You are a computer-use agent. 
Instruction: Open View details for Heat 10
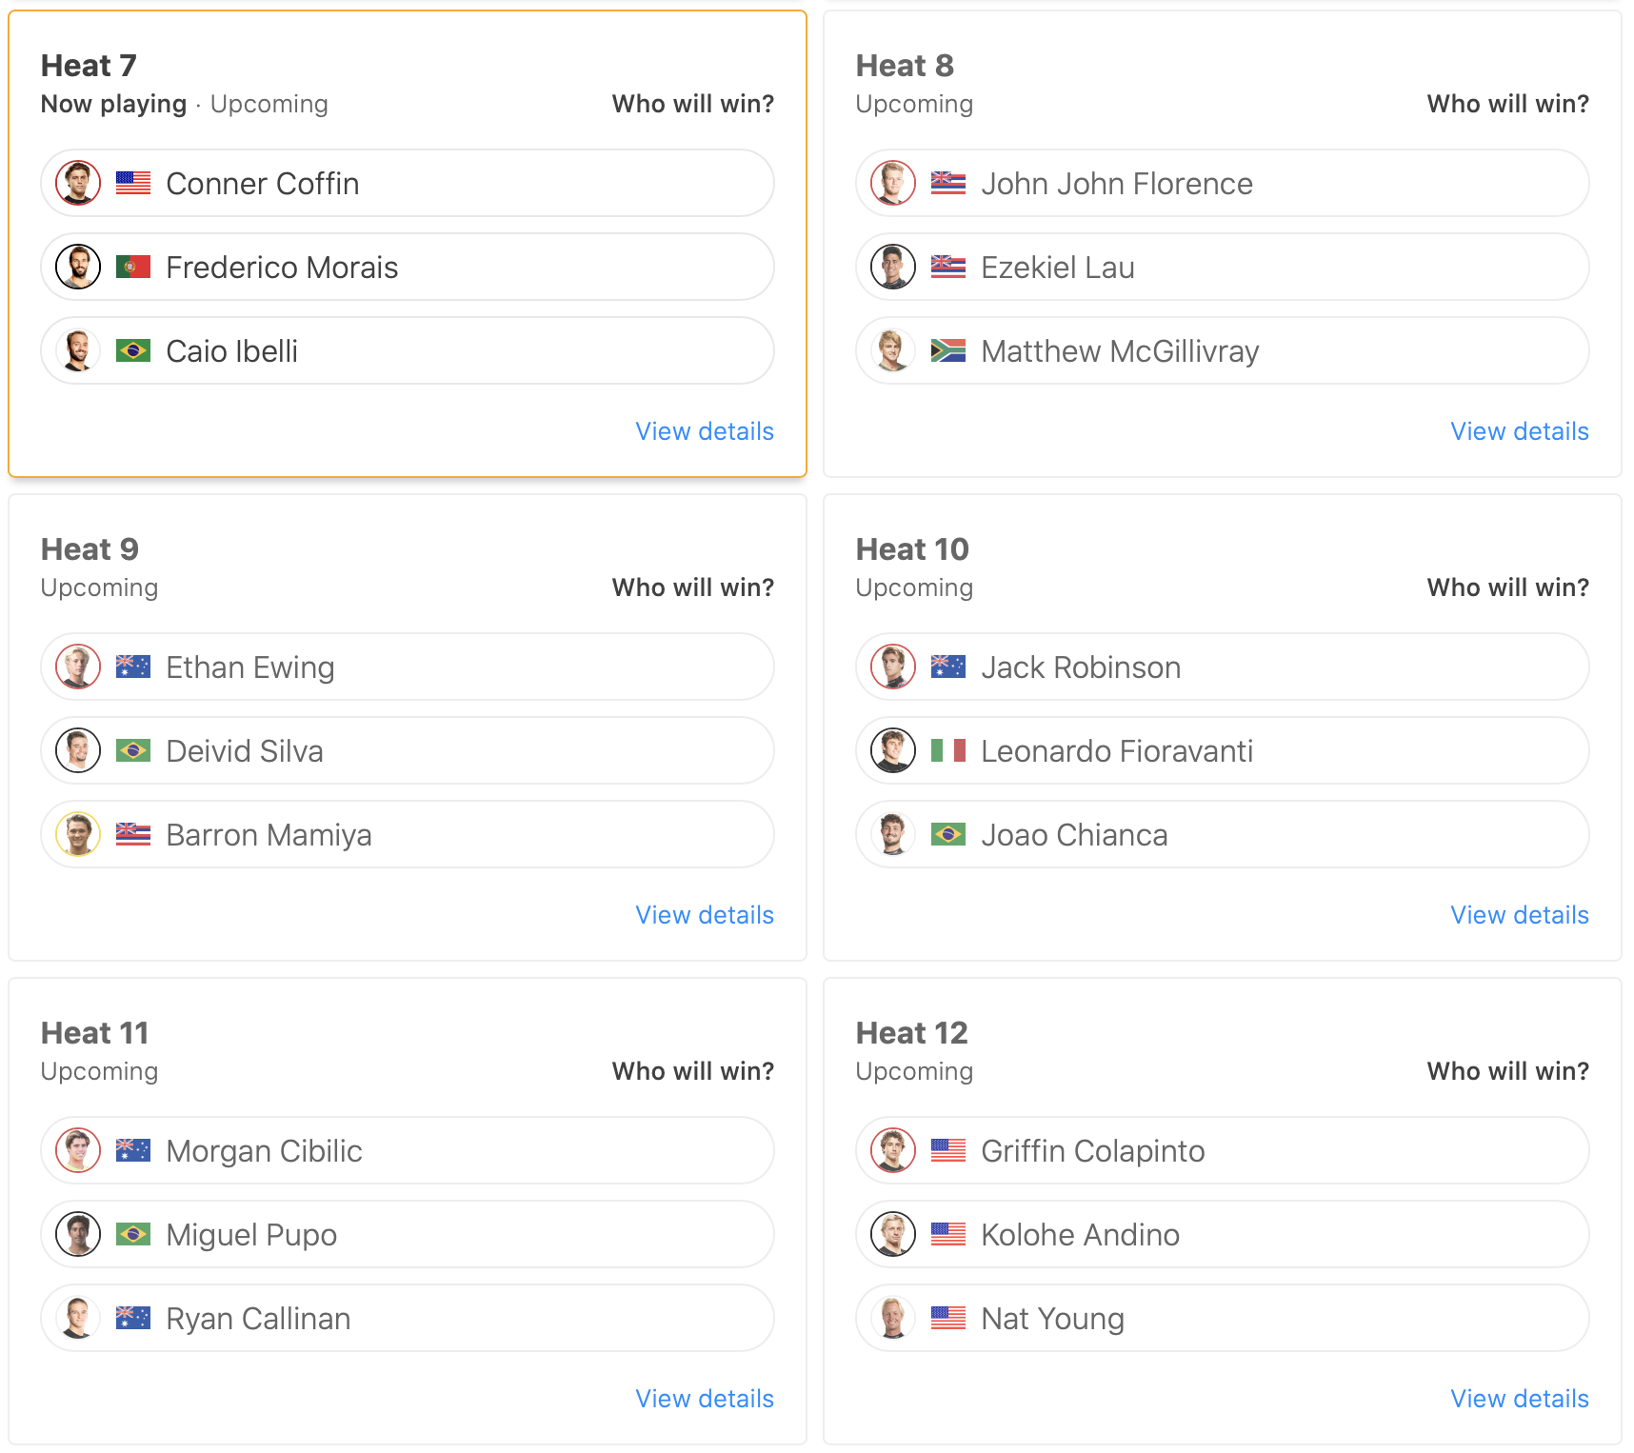pos(1520,915)
